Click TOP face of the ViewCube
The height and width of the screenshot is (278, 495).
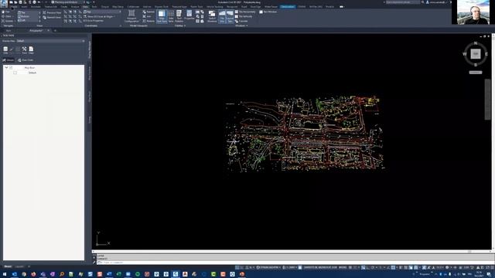coord(476,54)
